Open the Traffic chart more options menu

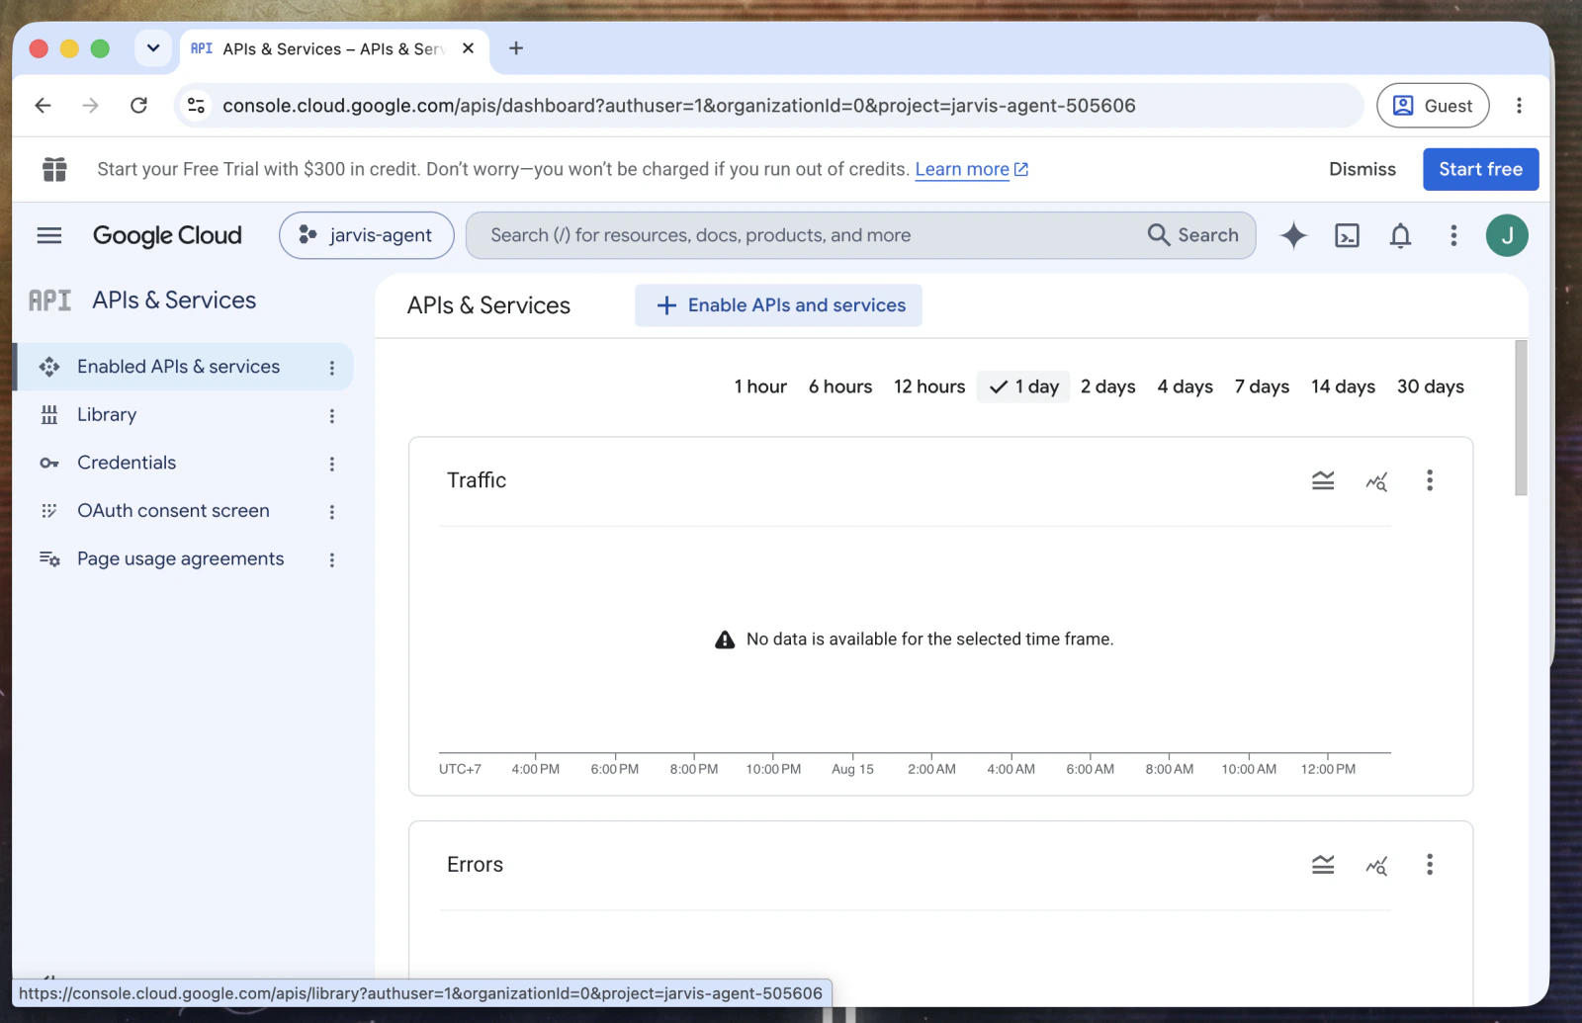coord(1429,480)
